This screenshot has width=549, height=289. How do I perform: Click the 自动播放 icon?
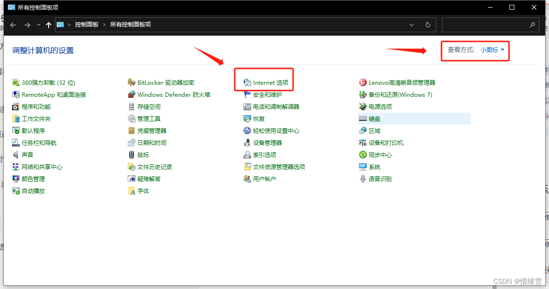tap(16, 191)
